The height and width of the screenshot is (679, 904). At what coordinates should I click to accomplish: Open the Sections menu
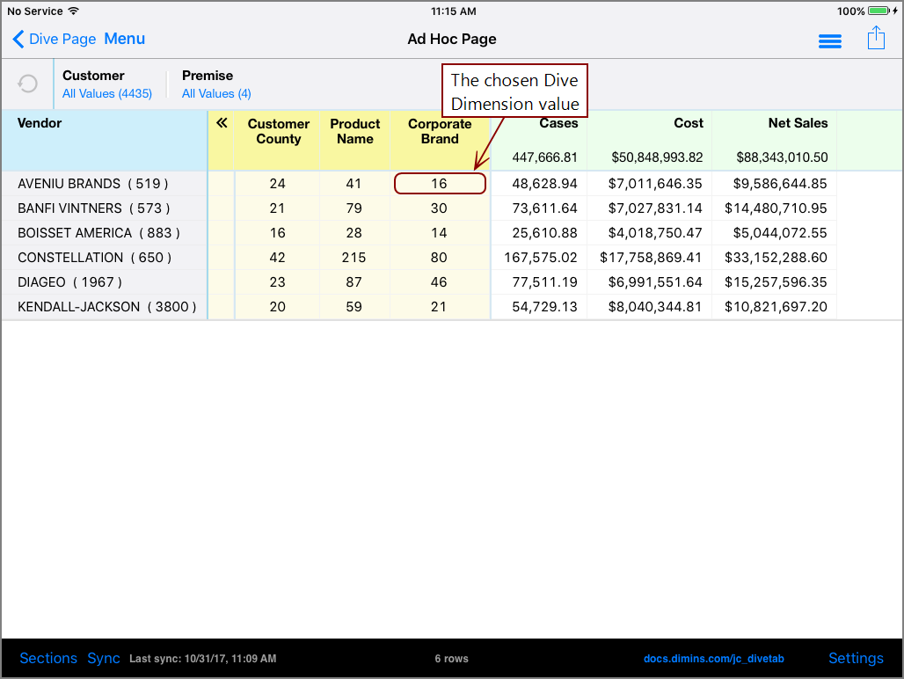click(48, 658)
